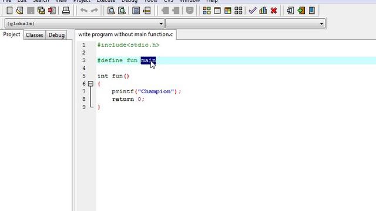Create a new source file

pyautogui.click(x=9, y=11)
